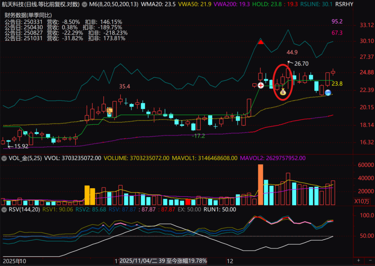Screen dimensions: 375x266
Task: Click the tall orange volume bar
Action: click(260, 185)
